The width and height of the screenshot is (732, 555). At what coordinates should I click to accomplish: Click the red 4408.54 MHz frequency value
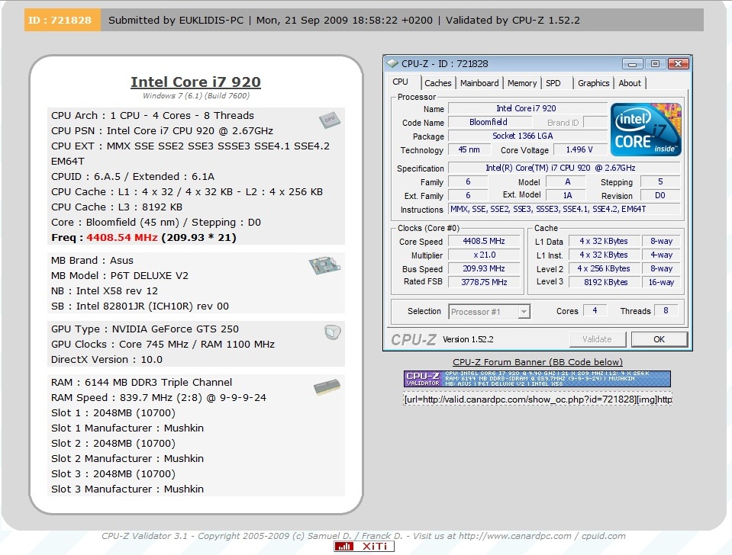coord(122,237)
